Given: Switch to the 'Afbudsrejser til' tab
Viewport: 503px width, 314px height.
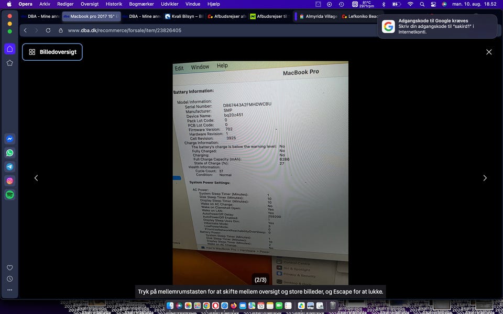Looking at the screenshot, I should pos(269,16).
